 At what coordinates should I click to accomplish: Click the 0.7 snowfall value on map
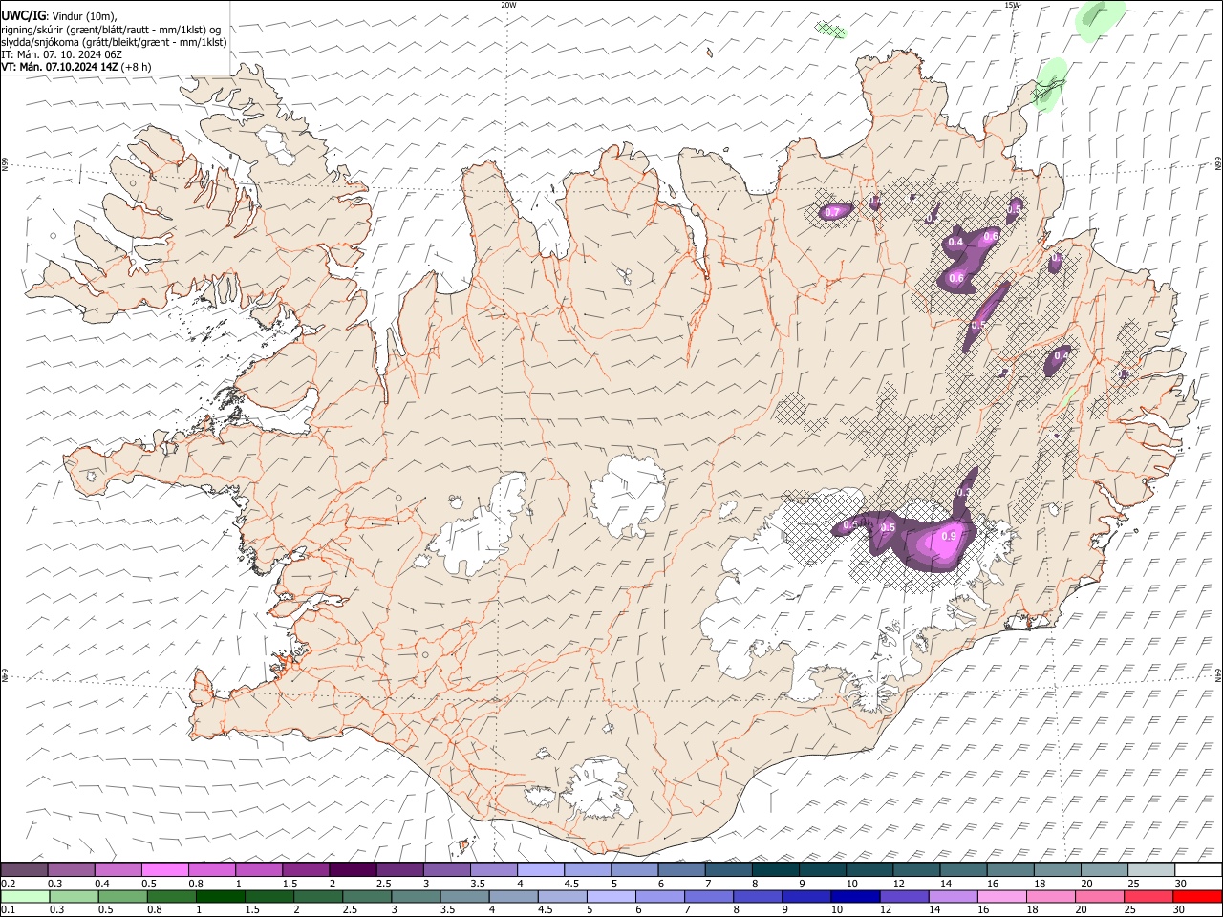832,212
